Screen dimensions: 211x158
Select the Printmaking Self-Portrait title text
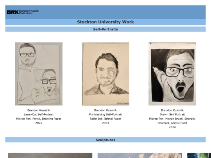click(105, 114)
